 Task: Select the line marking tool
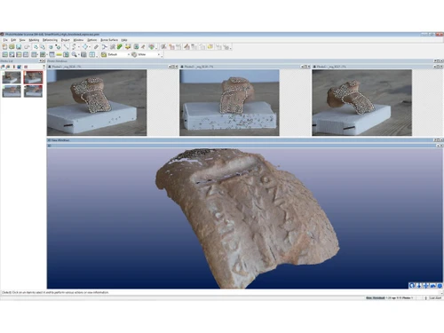click(66, 47)
